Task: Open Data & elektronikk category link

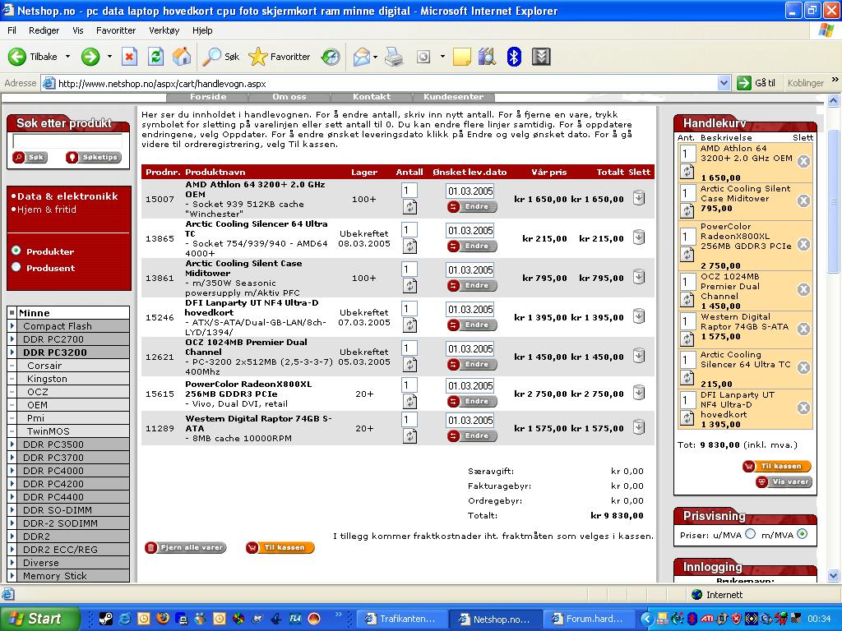Action: (x=67, y=196)
